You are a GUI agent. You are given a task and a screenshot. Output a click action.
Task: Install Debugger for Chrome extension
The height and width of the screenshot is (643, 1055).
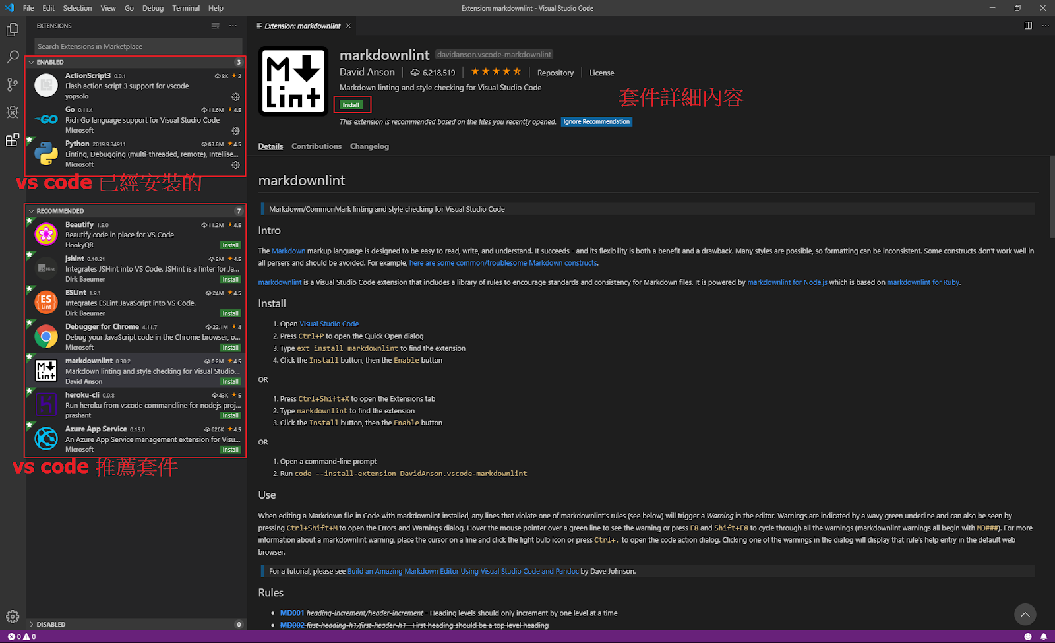click(230, 348)
